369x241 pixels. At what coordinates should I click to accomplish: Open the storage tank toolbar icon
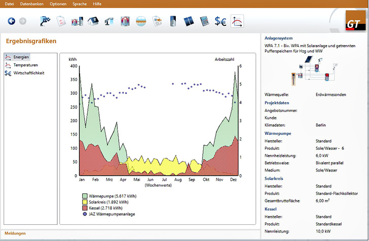coord(172,21)
